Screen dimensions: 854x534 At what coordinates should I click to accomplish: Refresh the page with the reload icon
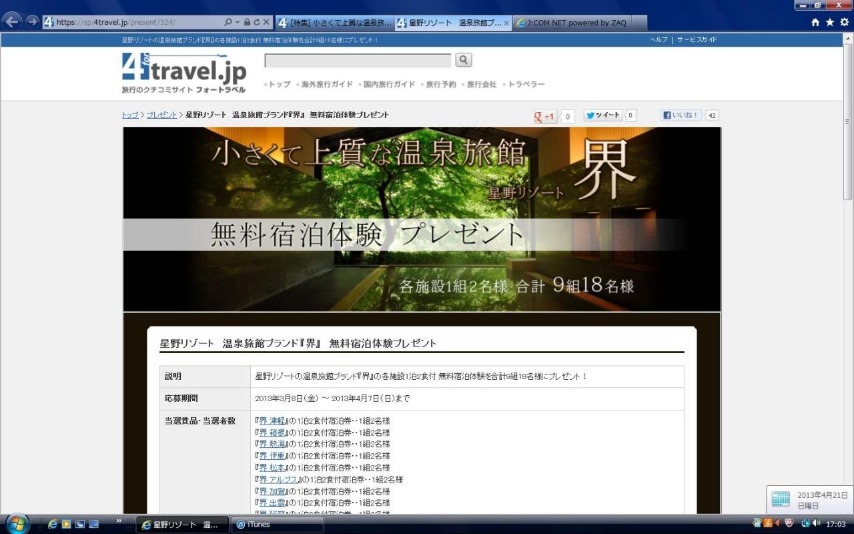coord(256,23)
